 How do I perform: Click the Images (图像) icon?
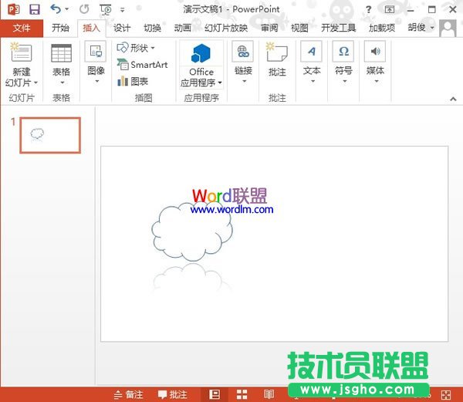click(96, 63)
